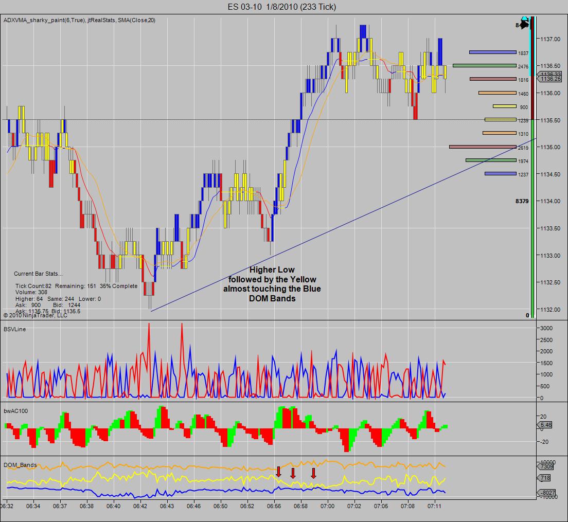
Task: Click the 1136.25 current price marker
Action: coord(549,79)
